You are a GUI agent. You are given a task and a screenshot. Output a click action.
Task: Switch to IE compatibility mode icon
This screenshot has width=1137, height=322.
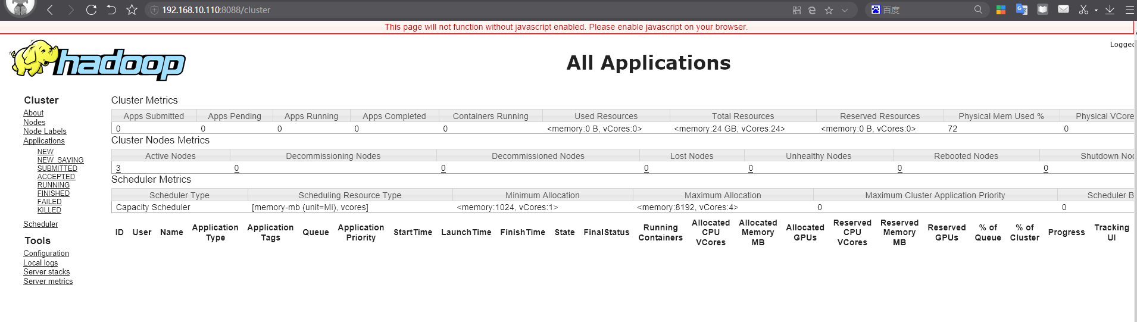point(812,10)
